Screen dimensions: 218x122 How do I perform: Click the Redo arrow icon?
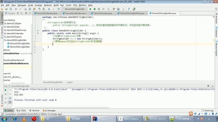pyautogui.click(x=20, y=9)
